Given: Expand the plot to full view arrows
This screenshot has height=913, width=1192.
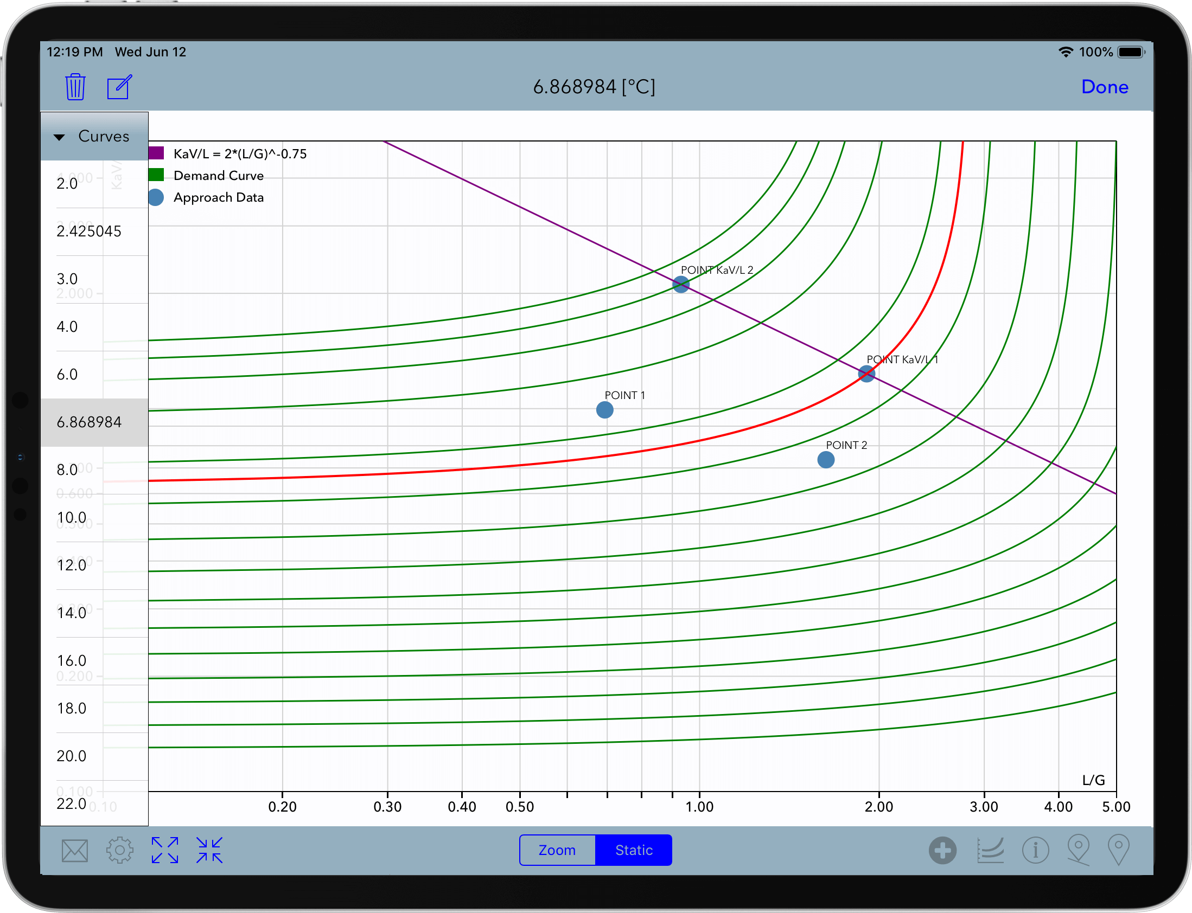Looking at the screenshot, I should coord(164,850).
